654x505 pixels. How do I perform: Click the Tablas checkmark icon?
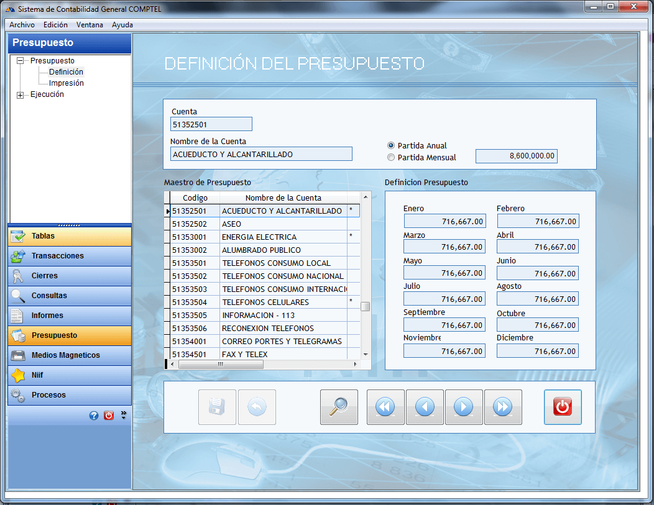click(18, 236)
